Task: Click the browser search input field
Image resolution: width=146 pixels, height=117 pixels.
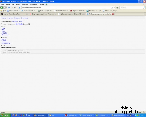Action: [131, 8]
